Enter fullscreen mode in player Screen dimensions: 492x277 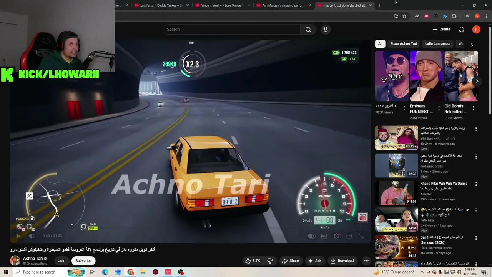click(x=361, y=236)
